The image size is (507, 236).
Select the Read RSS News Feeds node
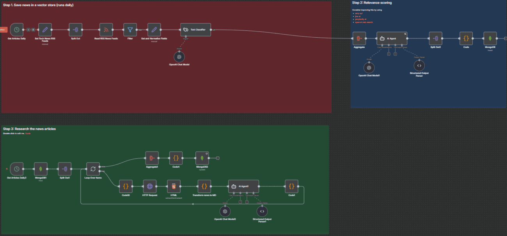pos(106,30)
